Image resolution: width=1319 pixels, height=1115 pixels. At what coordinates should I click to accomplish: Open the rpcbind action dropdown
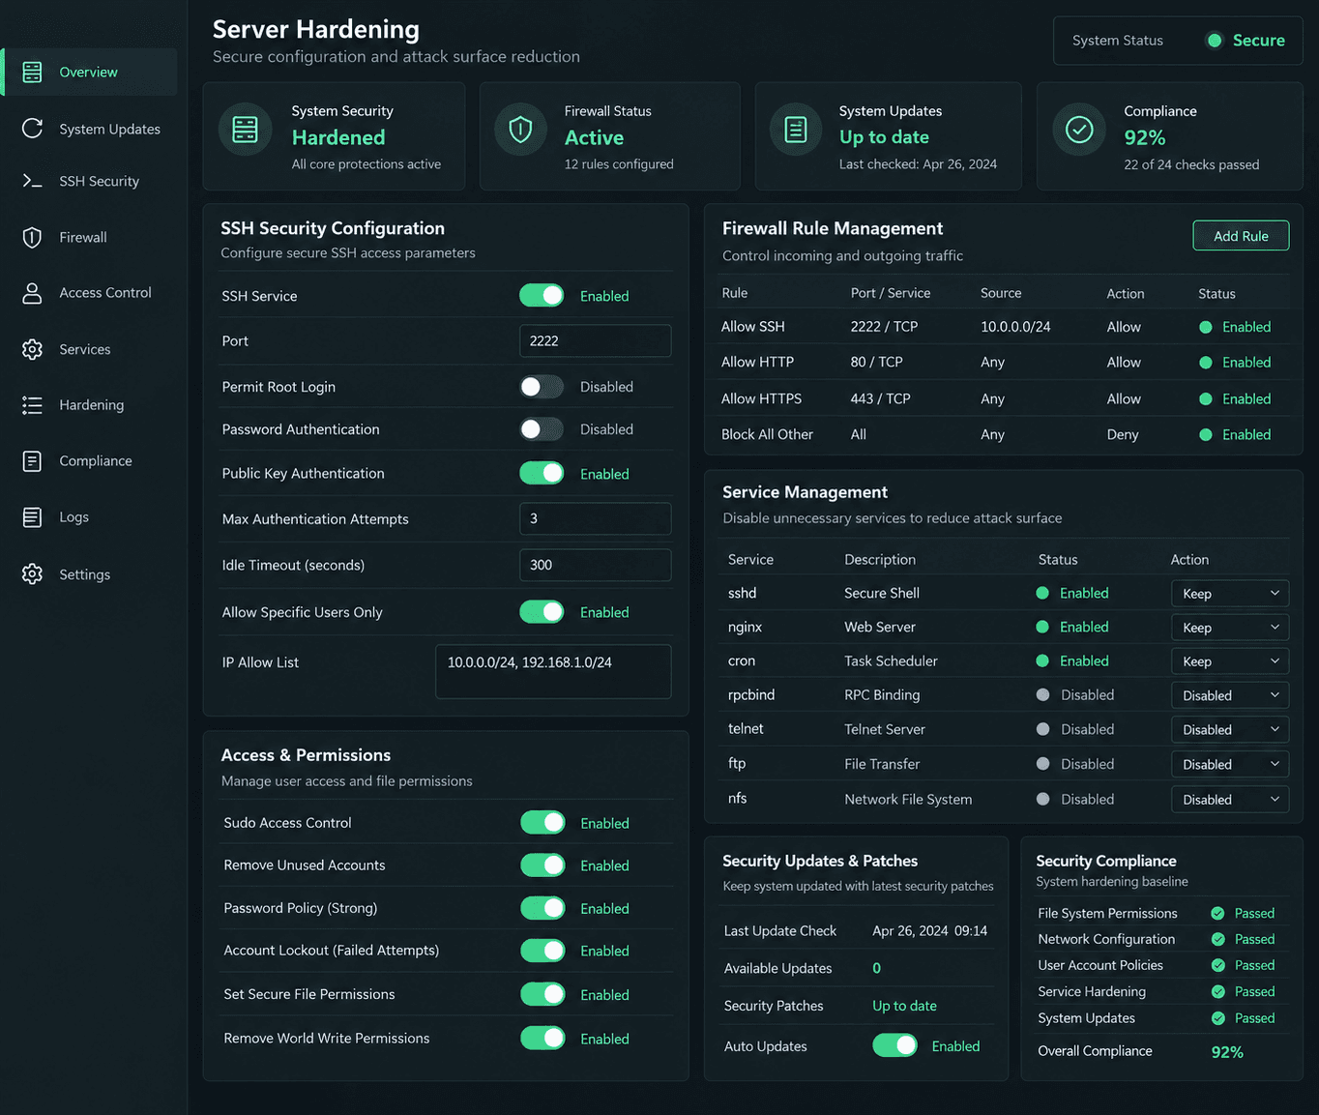(1230, 695)
